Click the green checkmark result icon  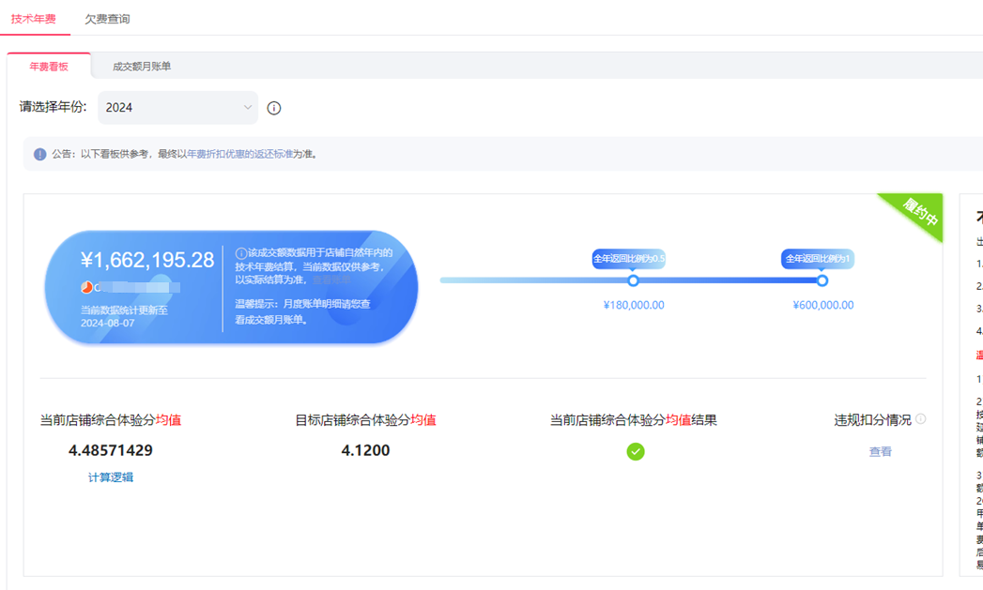click(x=636, y=451)
